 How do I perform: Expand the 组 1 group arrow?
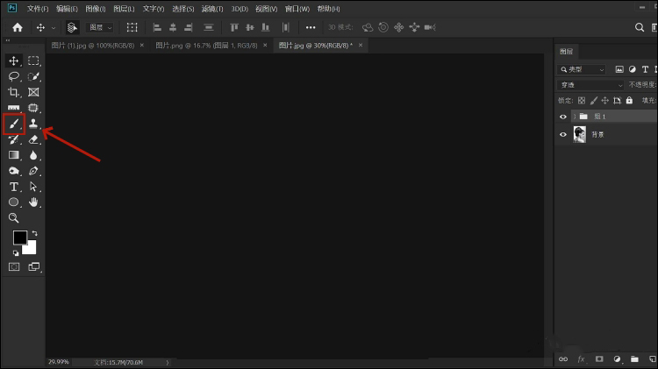click(575, 117)
